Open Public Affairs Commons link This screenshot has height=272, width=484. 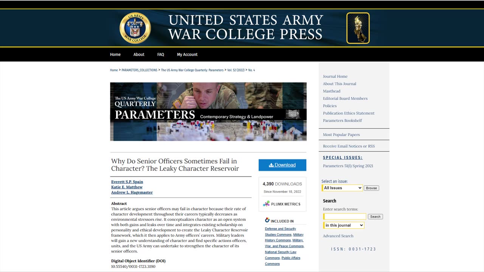tap(282, 261)
